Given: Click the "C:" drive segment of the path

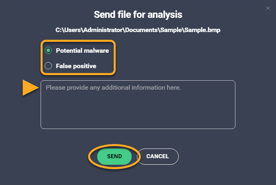Looking at the screenshot, I should click(x=58, y=30).
